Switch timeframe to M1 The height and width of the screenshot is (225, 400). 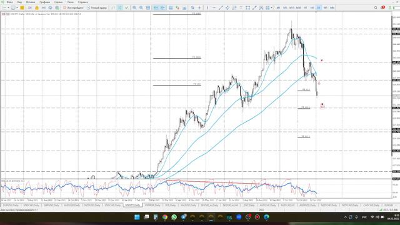click(278, 7)
